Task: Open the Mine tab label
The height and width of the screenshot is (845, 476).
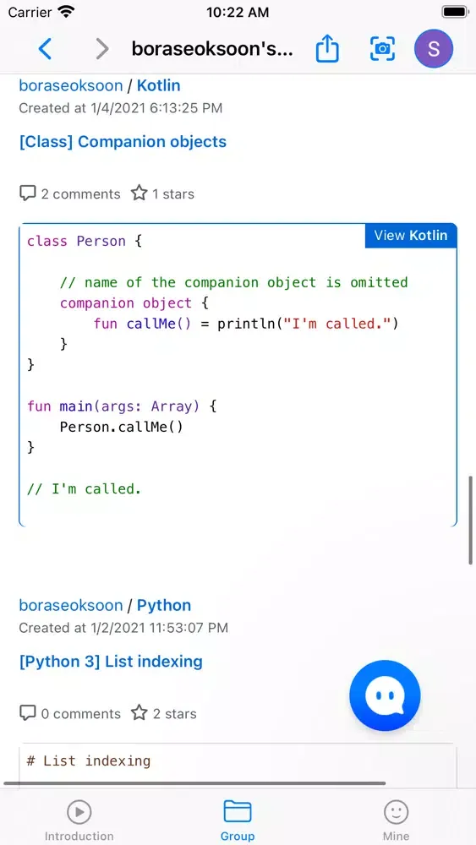Action: click(x=397, y=836)
